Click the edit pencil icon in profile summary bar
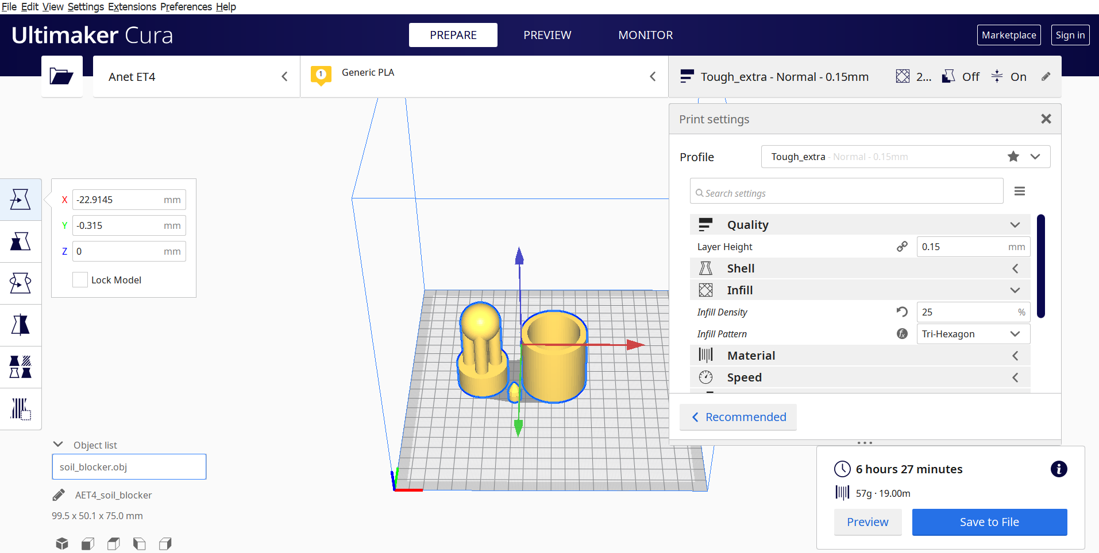This screenshot has height=553, width=1099. [1046, 76]
